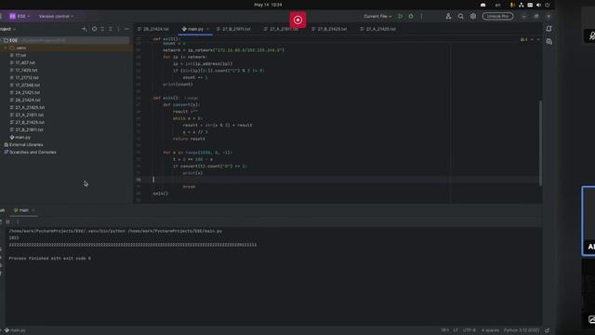Open the code with me user icon
This screenshot has height=335, width=595.
pyautogui.click(x=448, y=17)
